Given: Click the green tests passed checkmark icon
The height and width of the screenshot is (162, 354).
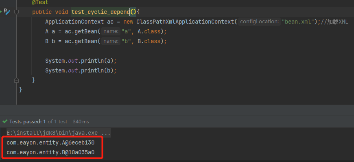Looking at the screenshot, I should pyautogui.click(x=5, y=122).
